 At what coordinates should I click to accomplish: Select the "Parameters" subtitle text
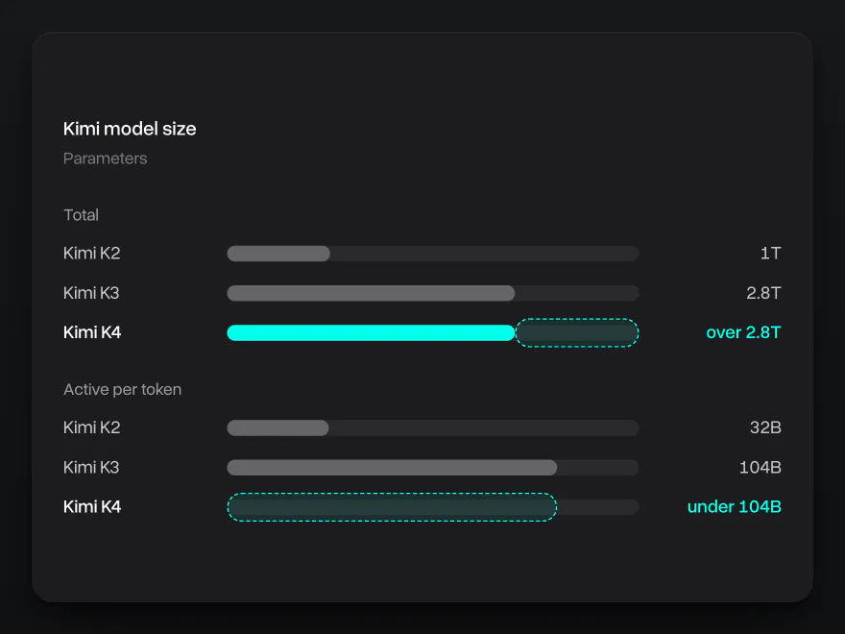pos(105,158)
